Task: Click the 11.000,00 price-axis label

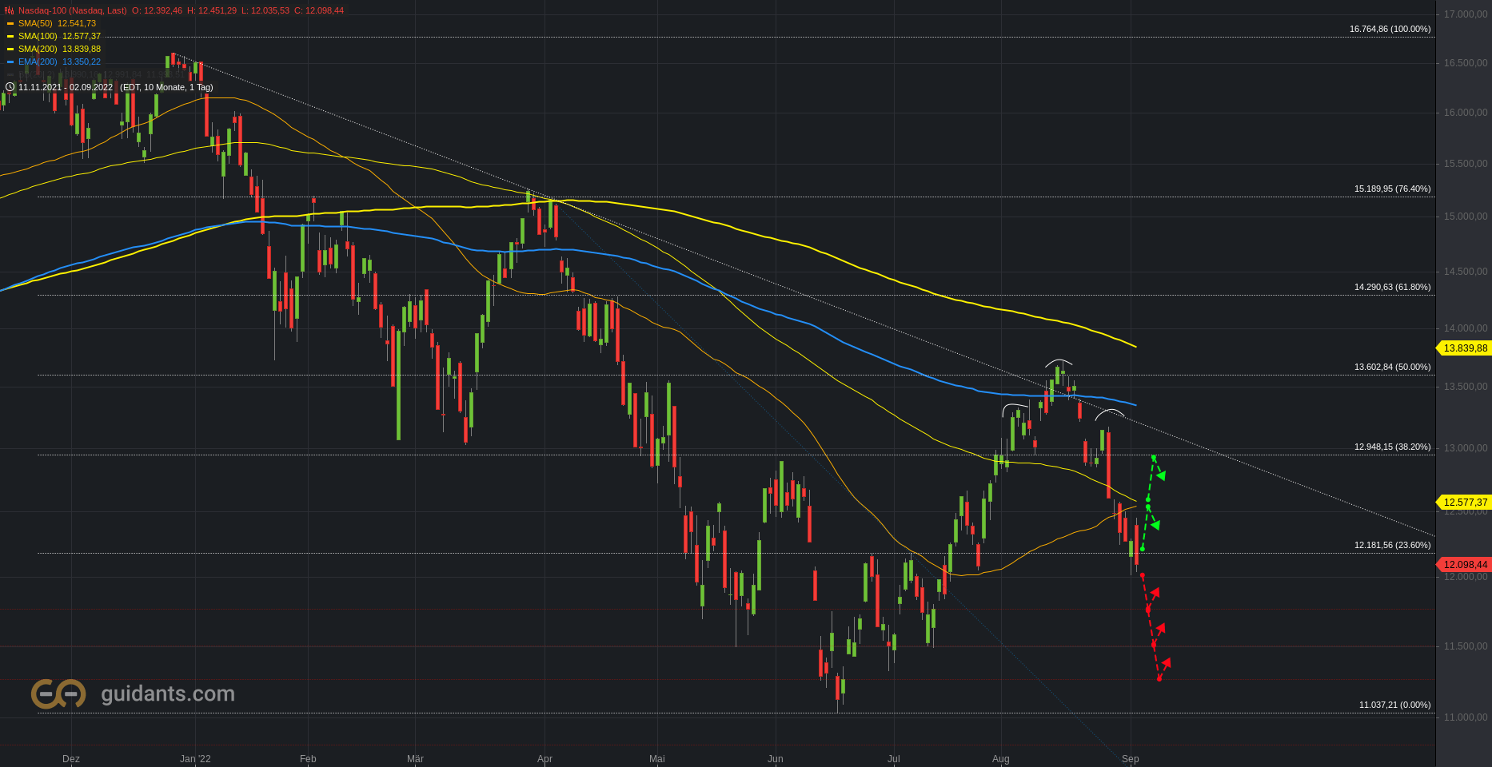Action: click(x=1466, y=717)
